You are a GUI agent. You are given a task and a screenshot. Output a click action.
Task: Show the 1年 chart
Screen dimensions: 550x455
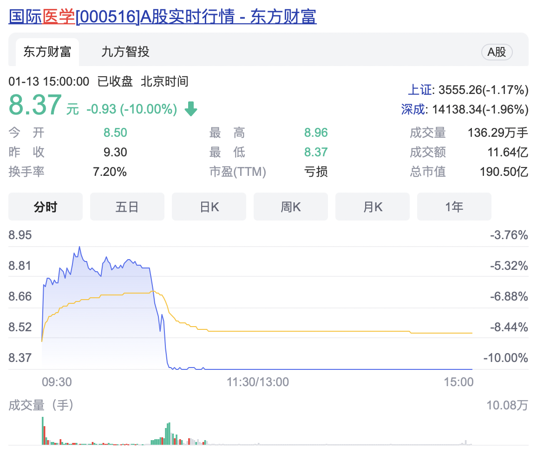tap(454, 207)
